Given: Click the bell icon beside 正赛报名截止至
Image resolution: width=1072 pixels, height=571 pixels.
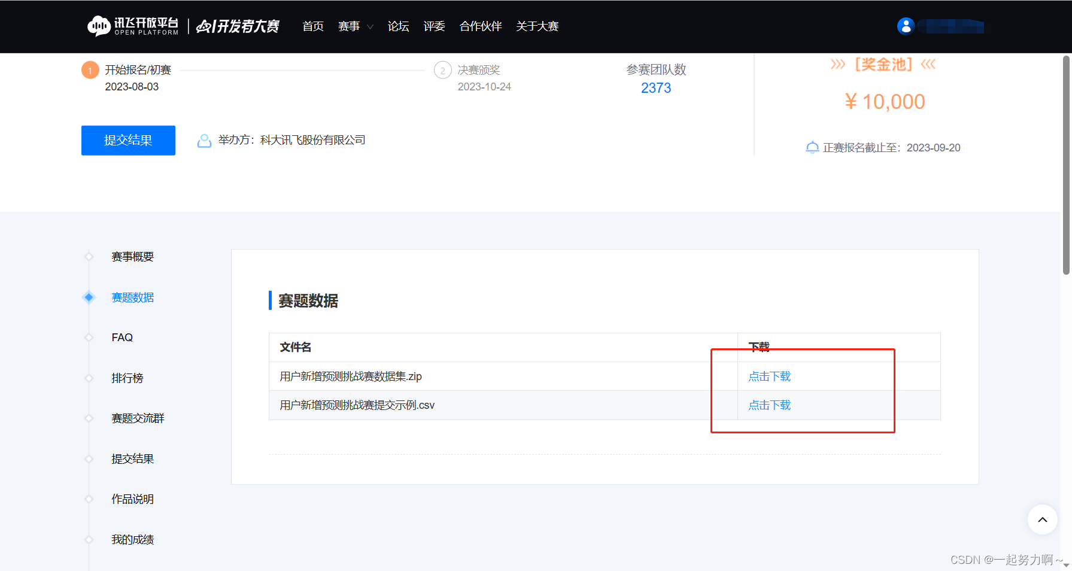Looking at the screenshot, I should (812, 147).
